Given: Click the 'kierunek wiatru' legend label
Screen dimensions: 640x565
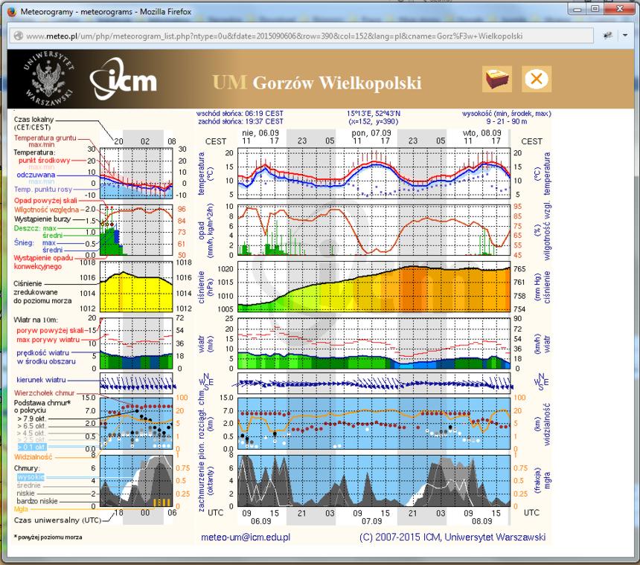Looking at the screenshot, I should (x=41, y=380).
